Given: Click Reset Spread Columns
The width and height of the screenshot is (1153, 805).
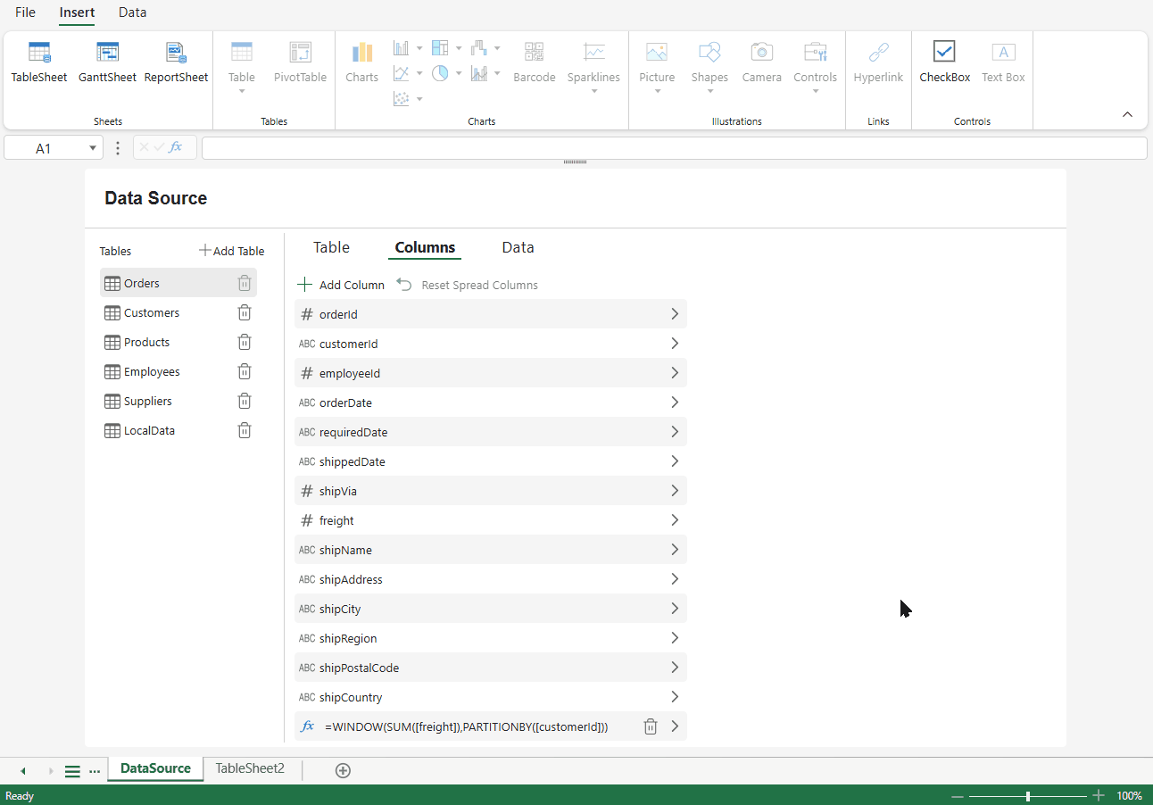Looking at the screenshot, I should click(x=468, y=285).
